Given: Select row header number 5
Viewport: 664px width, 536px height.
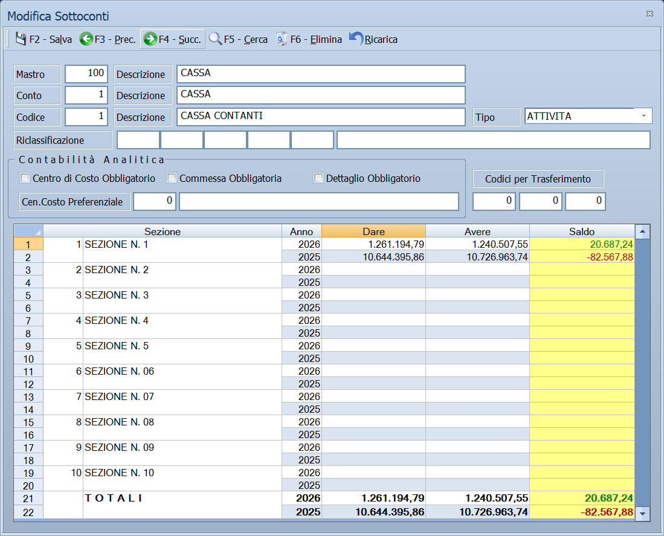Looking at the screenshot, I should pyautogui.click(x=28, y=295).
